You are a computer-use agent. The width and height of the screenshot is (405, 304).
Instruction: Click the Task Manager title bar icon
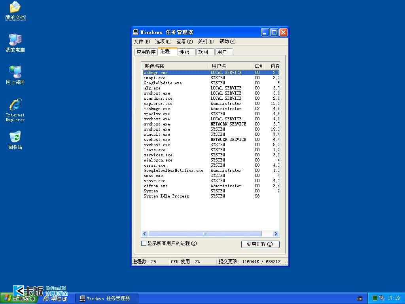coord(136,32)
